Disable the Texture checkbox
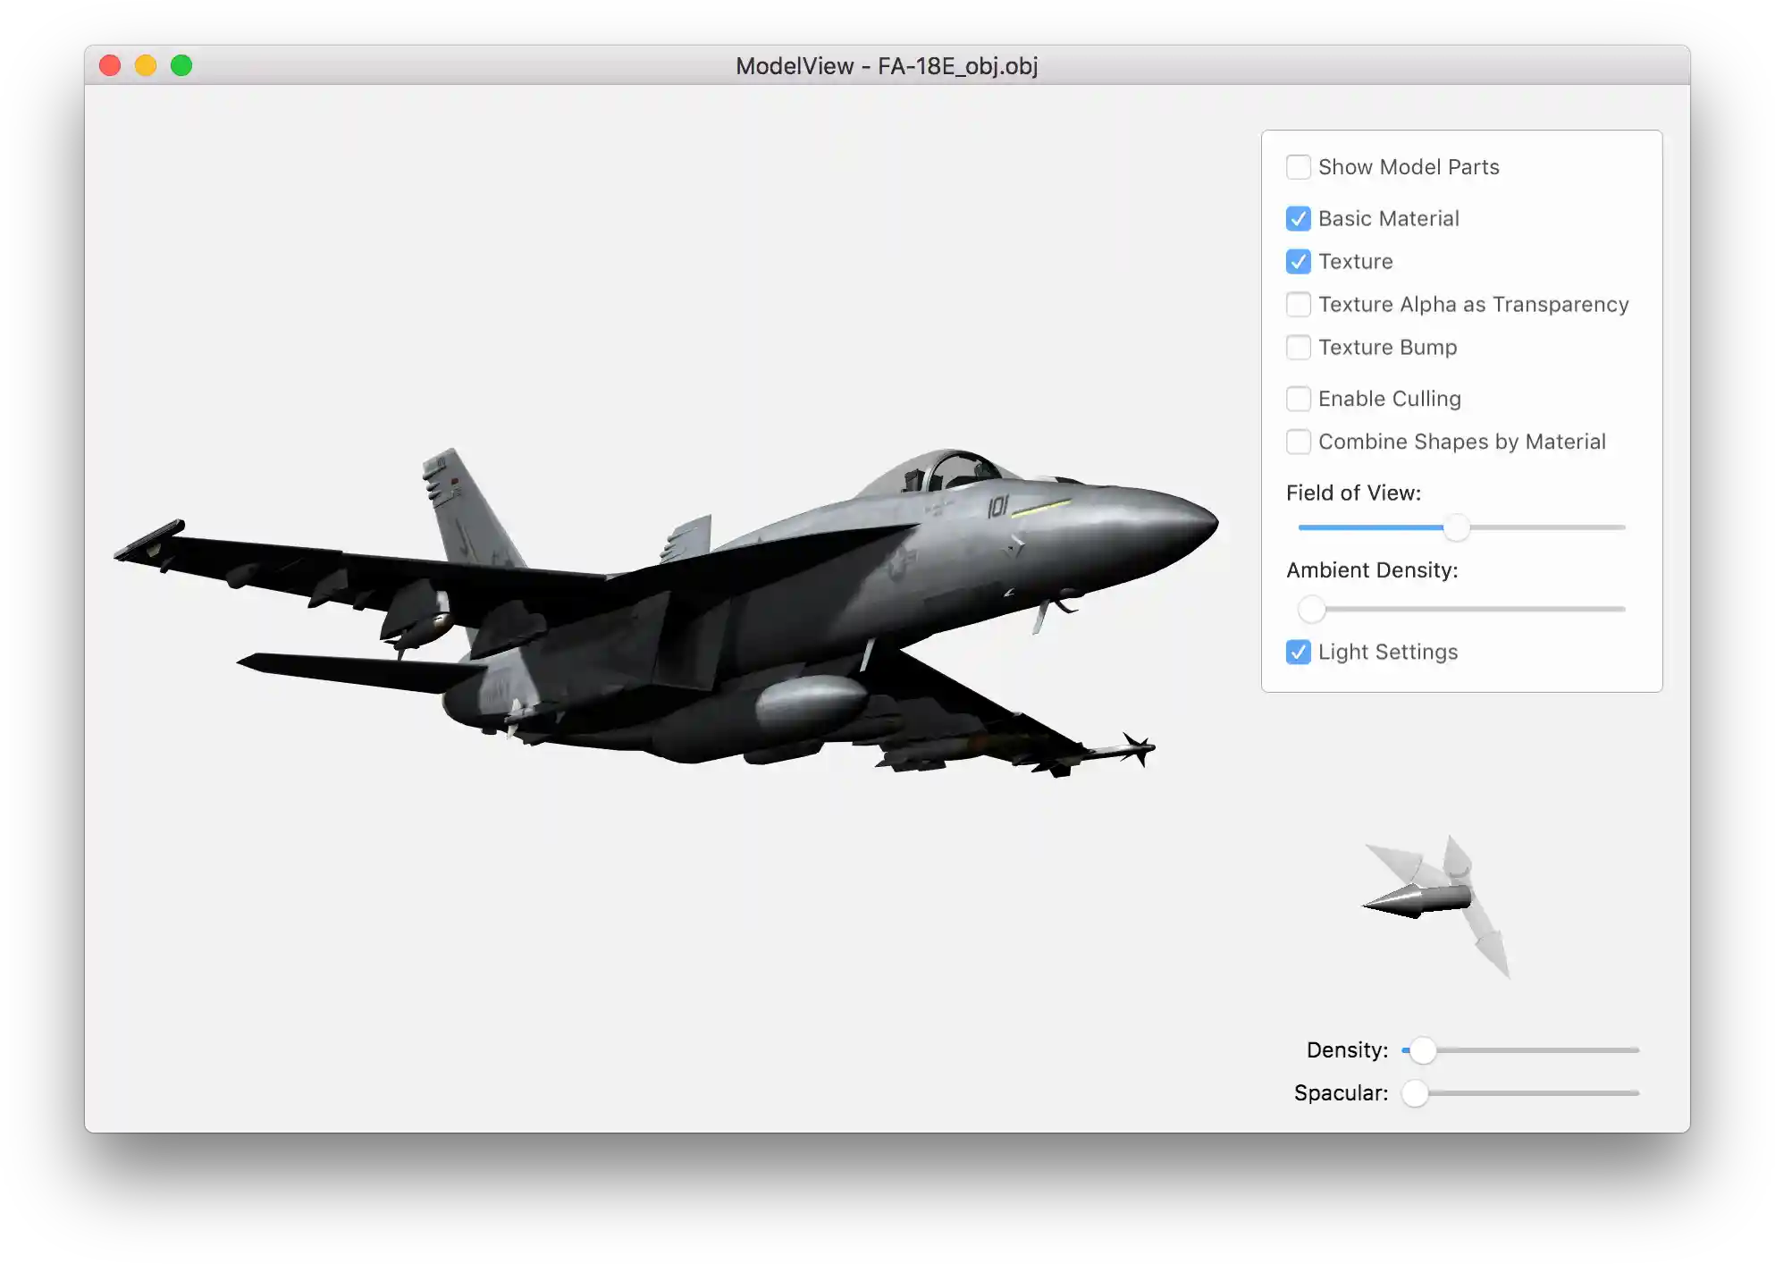 1298,262
